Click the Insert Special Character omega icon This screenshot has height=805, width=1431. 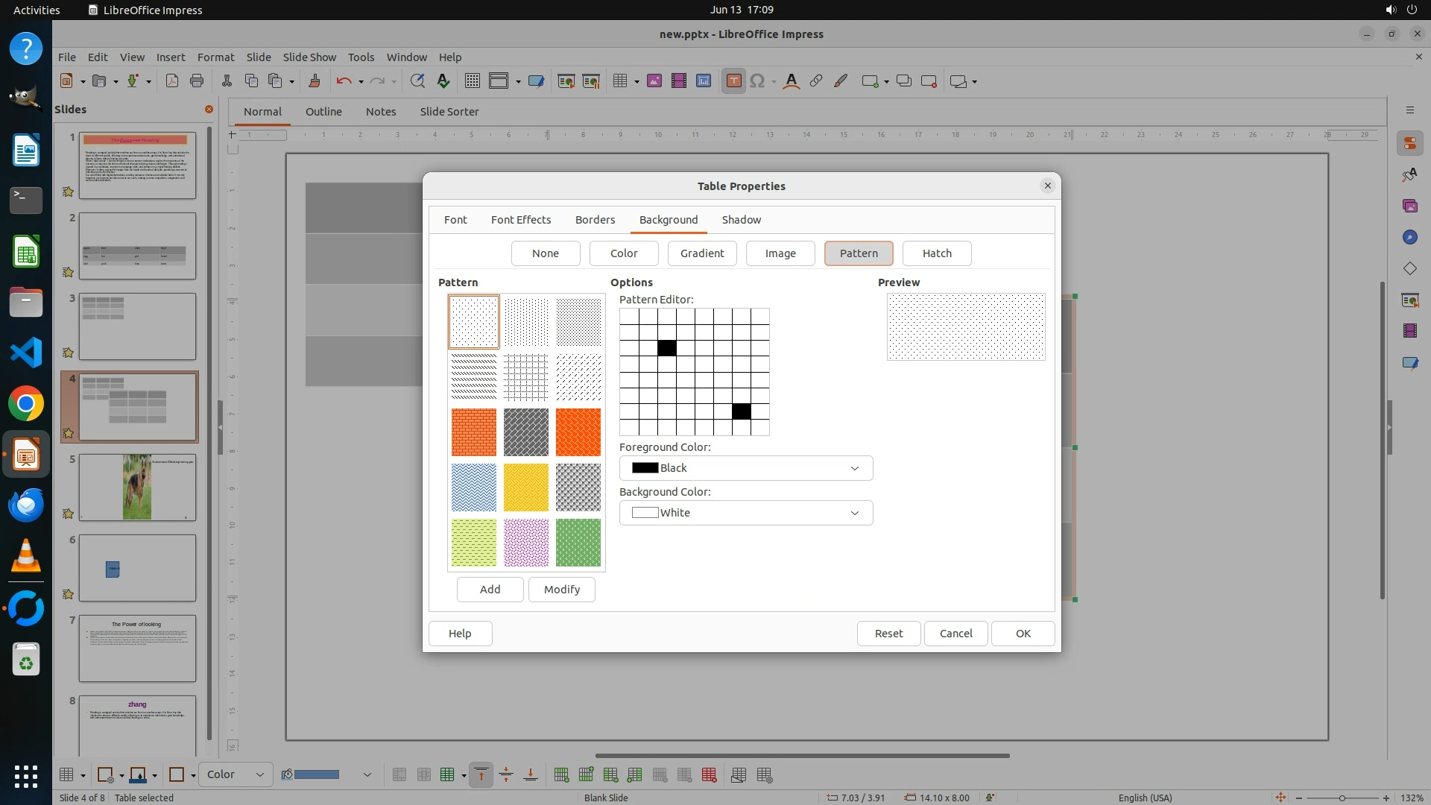757,81
